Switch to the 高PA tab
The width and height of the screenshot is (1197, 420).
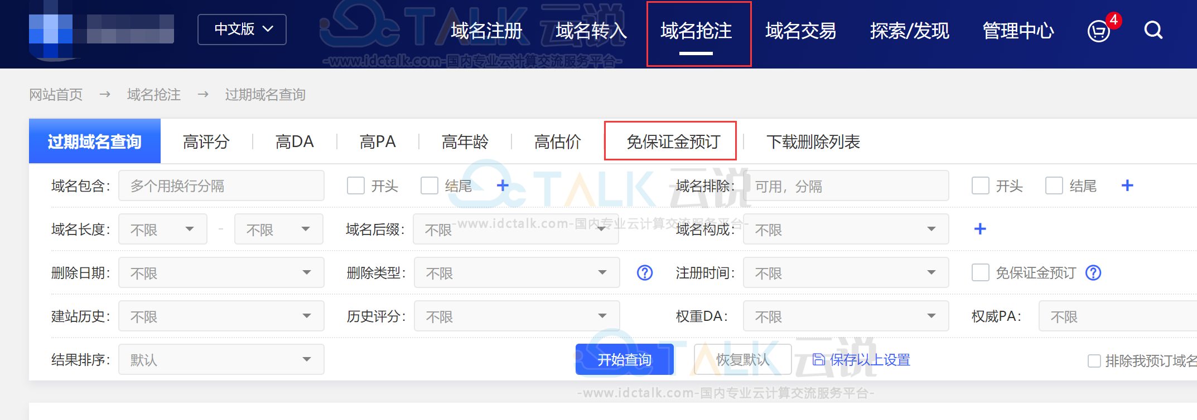tap(378, 141)
